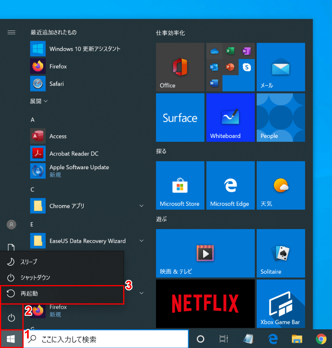Open the user account icon in the sidebar
The width and height of the screenshot is (332, 348).
11,225
